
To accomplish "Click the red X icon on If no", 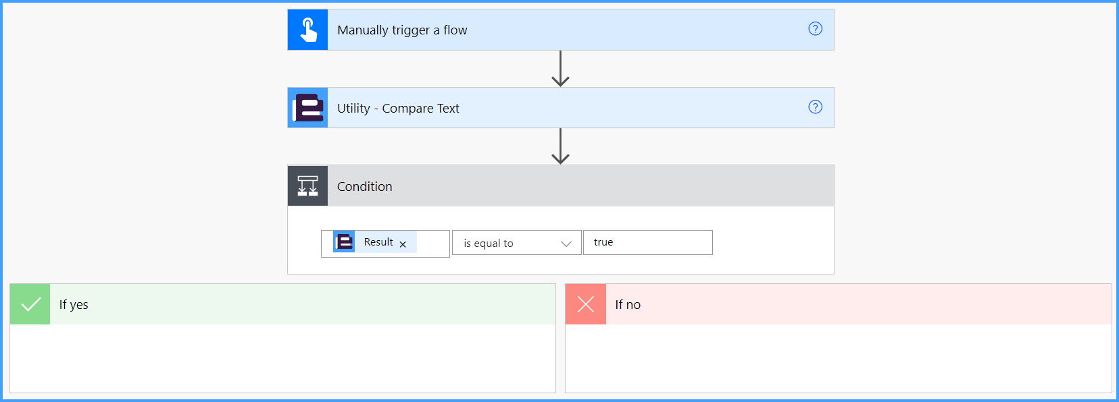I will point(586,305).
